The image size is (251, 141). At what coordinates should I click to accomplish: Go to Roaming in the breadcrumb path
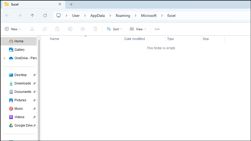(x=123, y=16)
